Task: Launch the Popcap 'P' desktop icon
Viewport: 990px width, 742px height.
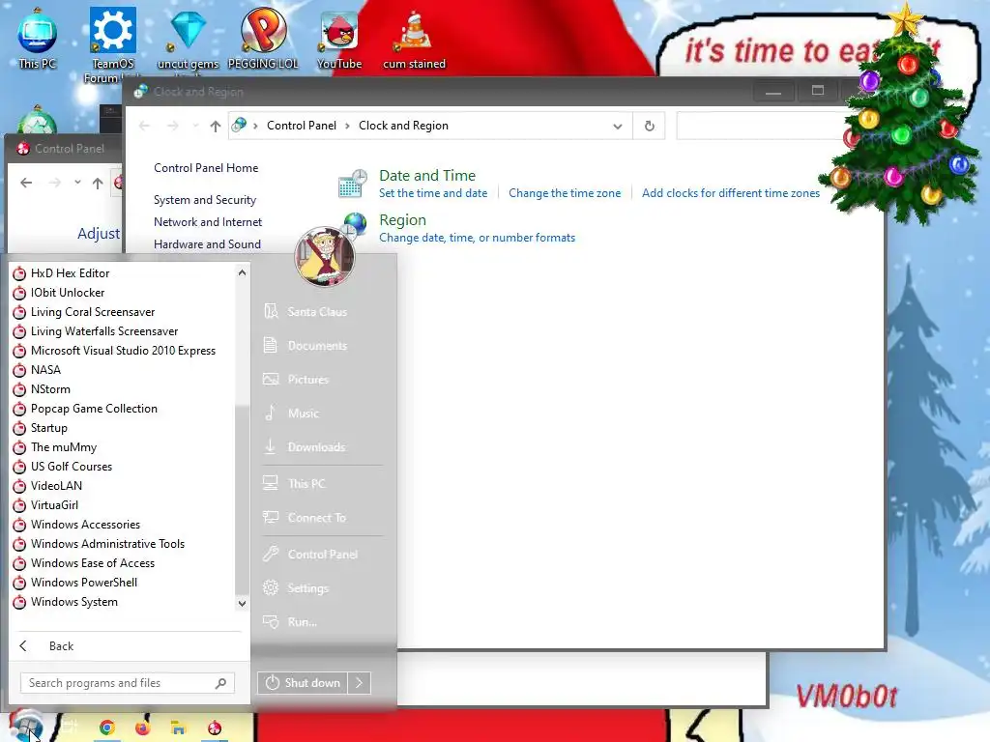Action: pyautogui.click(x=263, y=38)
